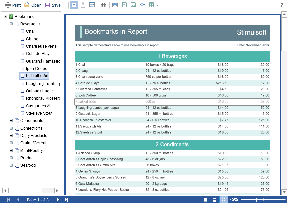Screen dimensions: 287x203
Task: Click the Save button
Action: coord(53,5)
